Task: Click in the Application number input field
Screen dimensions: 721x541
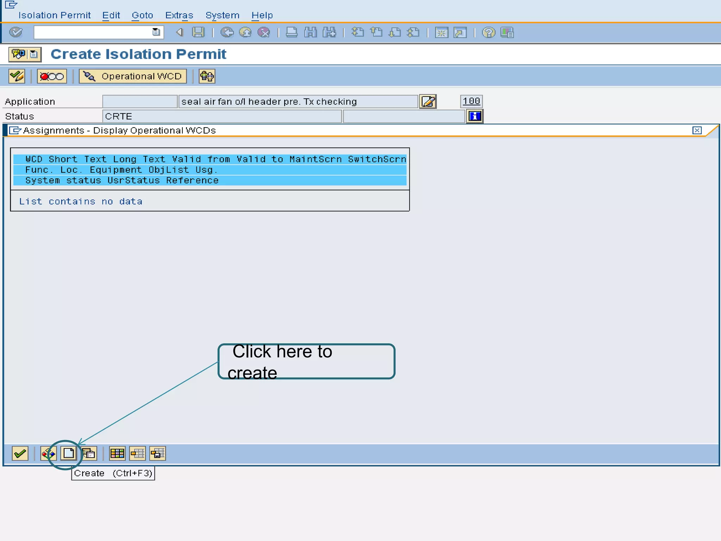Action: click(140, 101)
